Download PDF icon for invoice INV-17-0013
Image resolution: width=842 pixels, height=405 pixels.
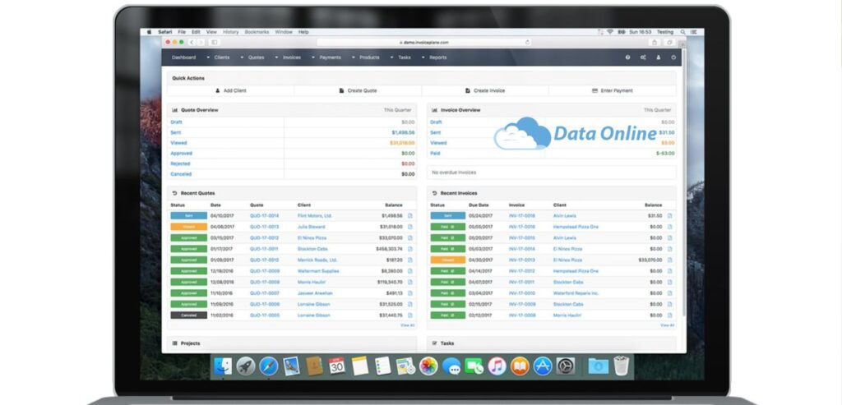tap(669, 260)
